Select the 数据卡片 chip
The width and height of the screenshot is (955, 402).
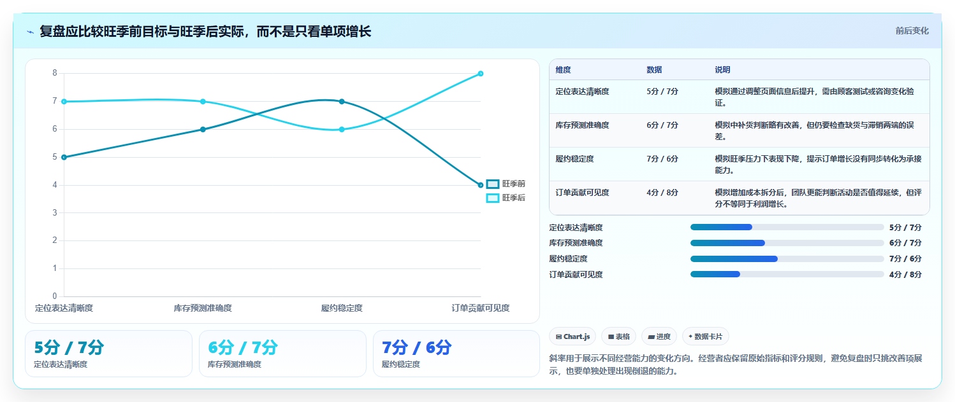click(706, 336)
